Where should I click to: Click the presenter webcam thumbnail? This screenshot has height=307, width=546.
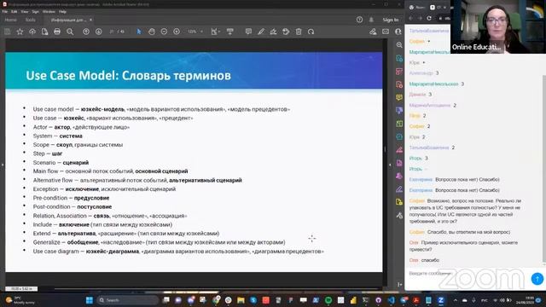(x=498, y=26)
